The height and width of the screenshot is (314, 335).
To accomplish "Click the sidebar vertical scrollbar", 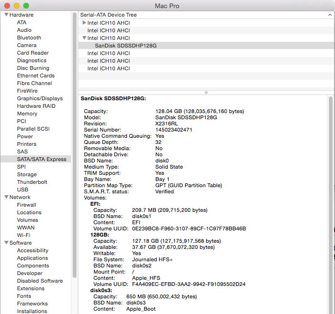I will coord(74,145).
